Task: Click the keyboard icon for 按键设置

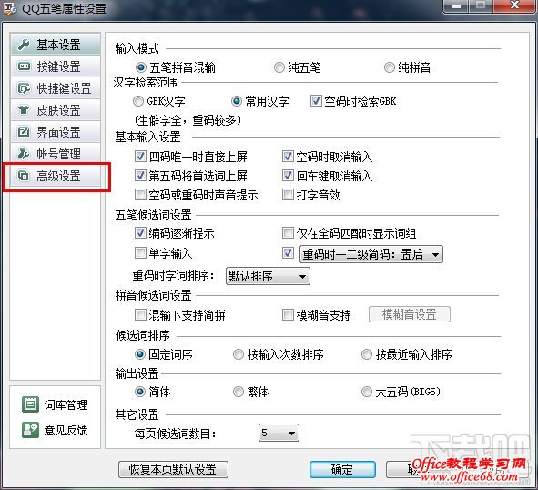Action: click(24, 66)
